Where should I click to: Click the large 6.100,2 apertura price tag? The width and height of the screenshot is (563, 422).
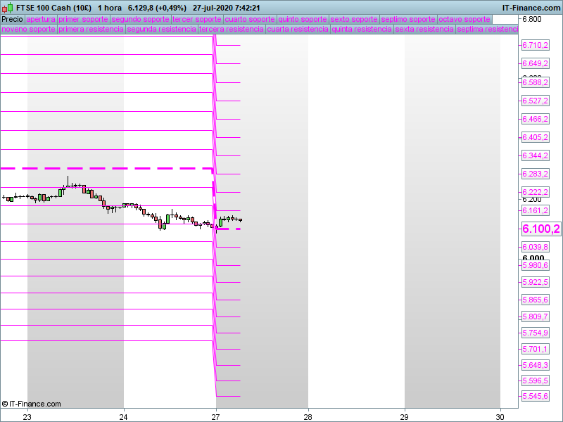click(x=541, y=229)
